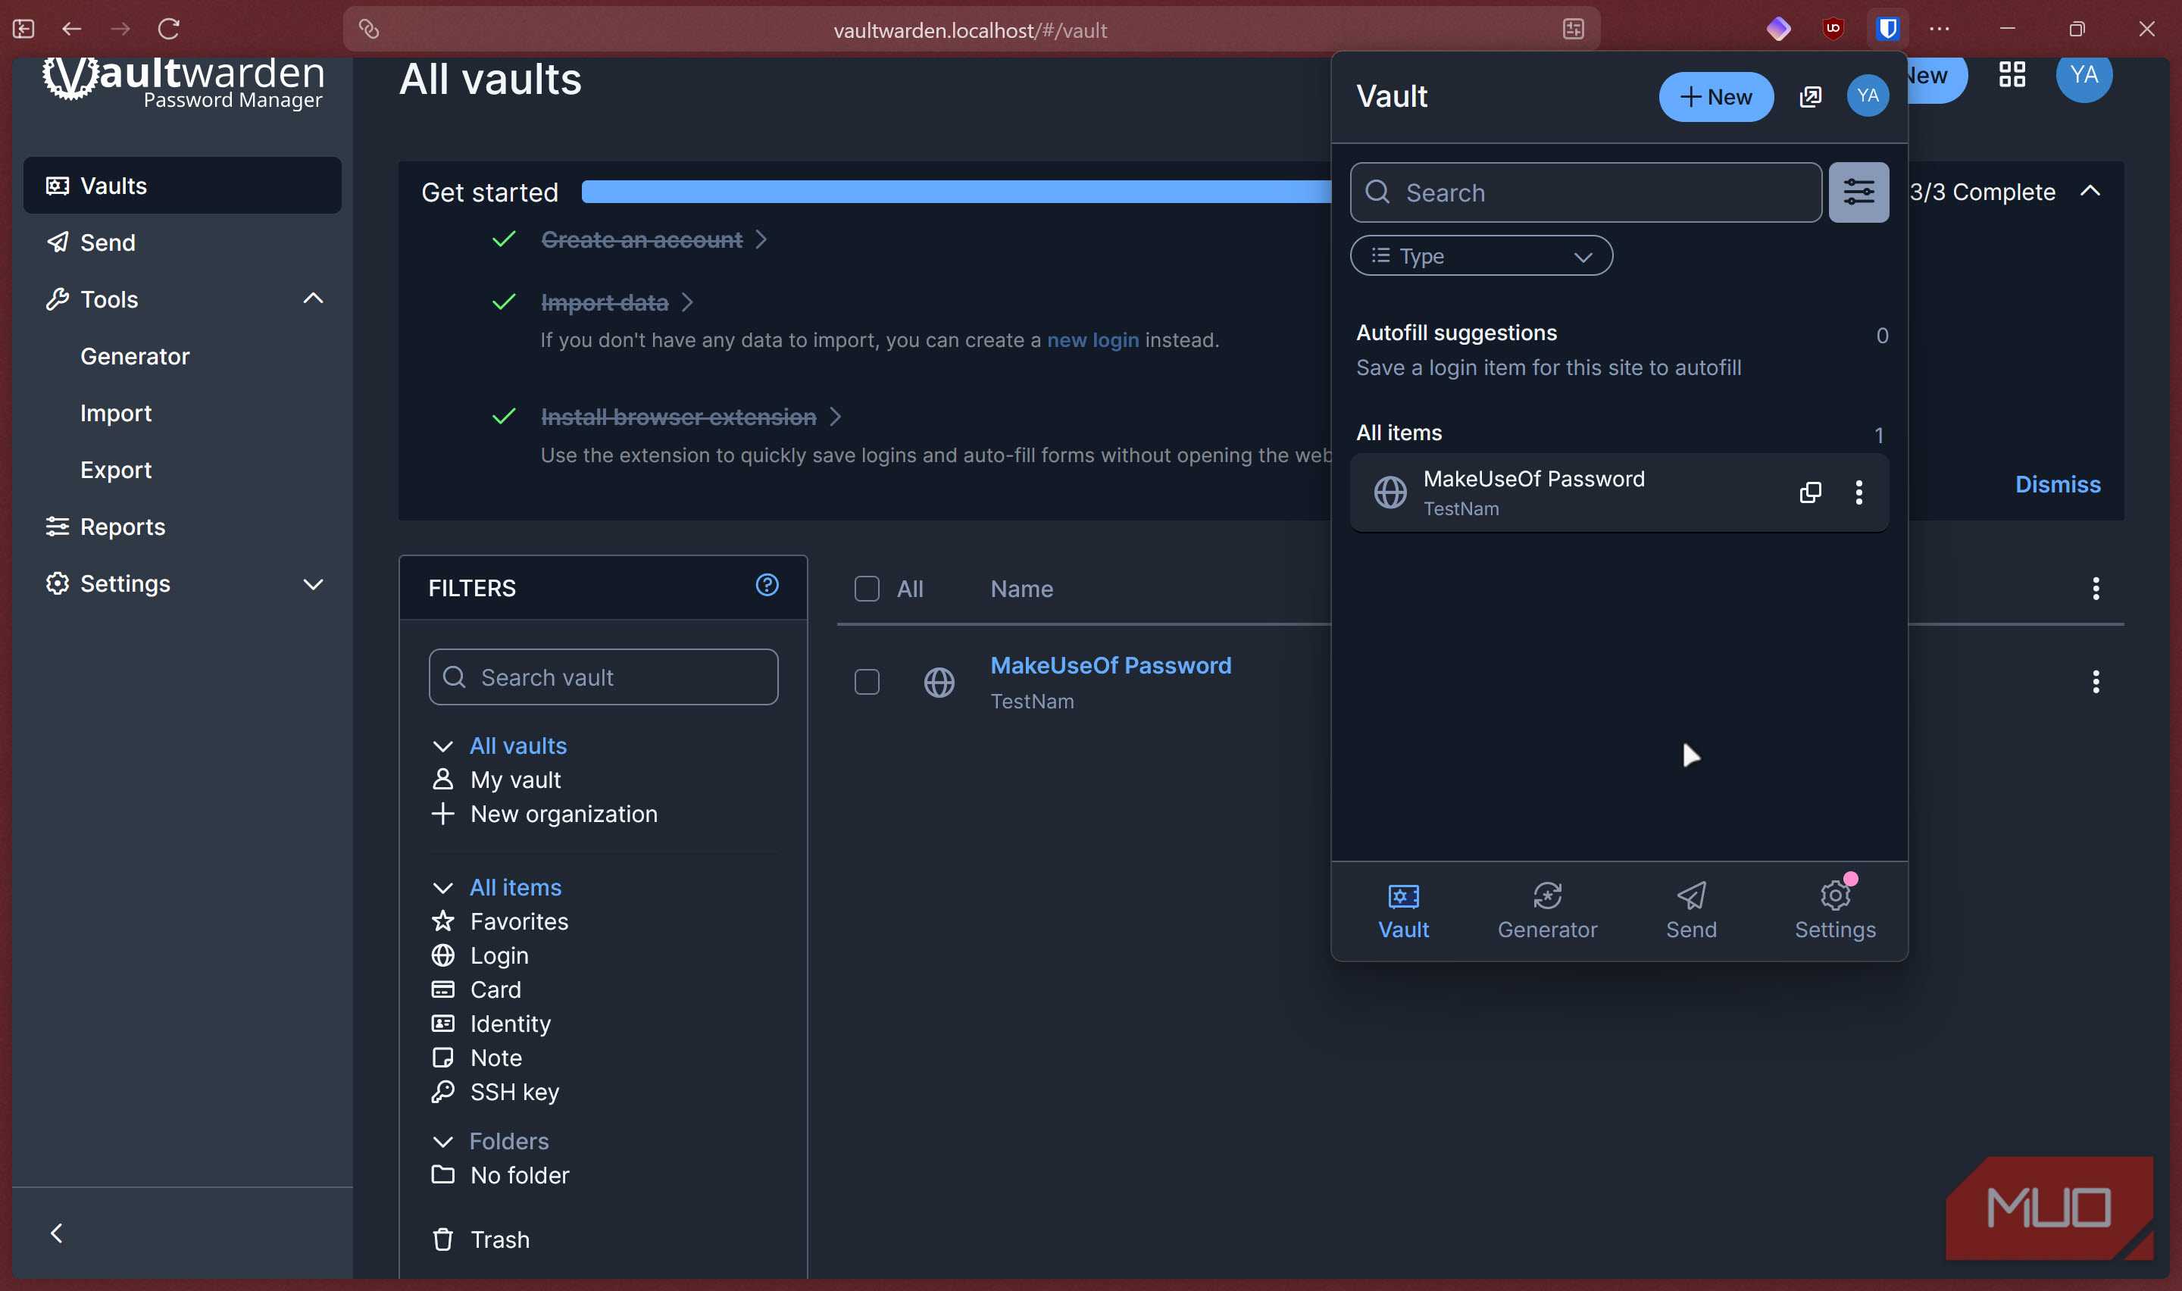The width and height of the screenshot is (2182, 1291).
Task: Open the filters help icon
Action: (x=766, y=585)
